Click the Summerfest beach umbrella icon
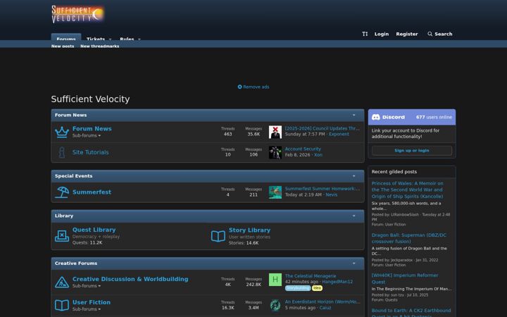The width and height of the screenshot is (507, 317). tap(62, 192)
